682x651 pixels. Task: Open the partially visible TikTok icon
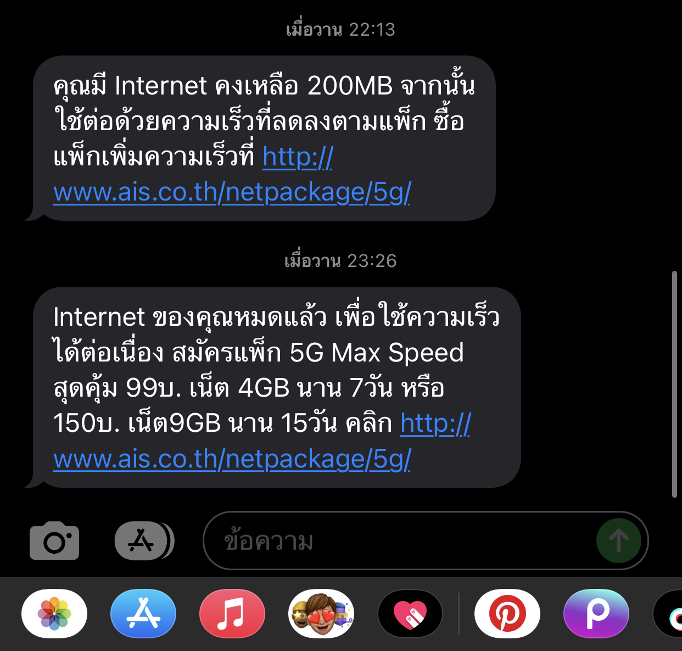[x=668, y=614]
